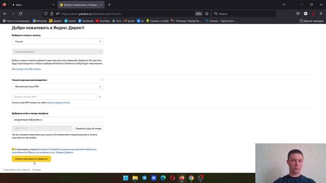Click the Начать пользоваться сервисом button
Screen dimensions: 326x183
[32, 159]
